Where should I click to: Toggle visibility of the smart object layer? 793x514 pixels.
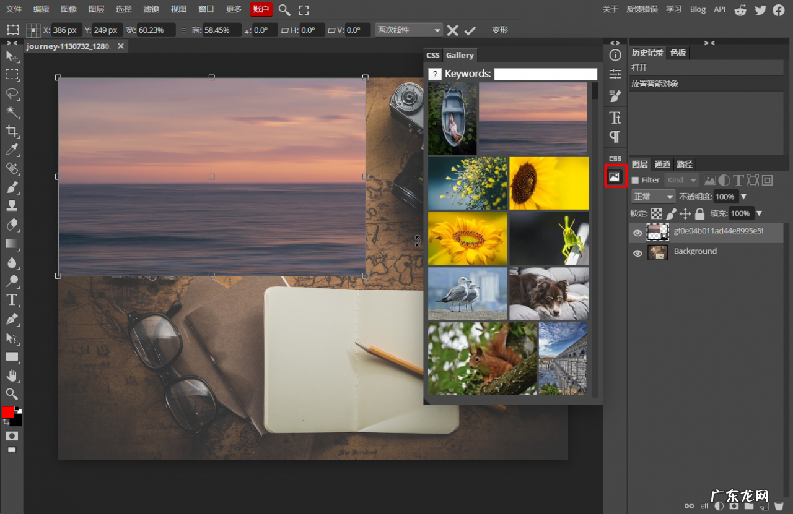[637, 233]
